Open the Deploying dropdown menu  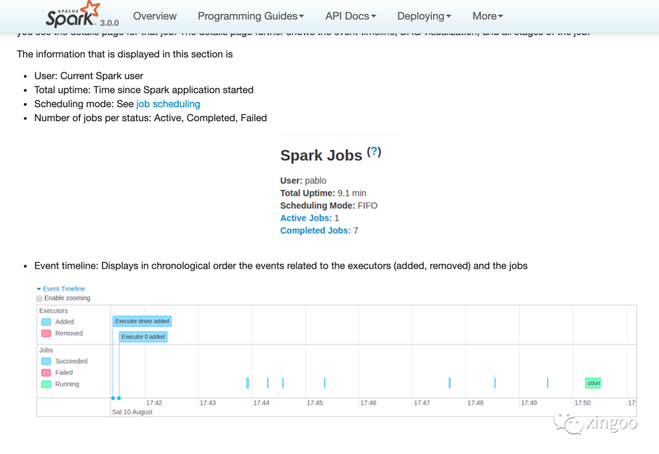[x=424, y=16]
